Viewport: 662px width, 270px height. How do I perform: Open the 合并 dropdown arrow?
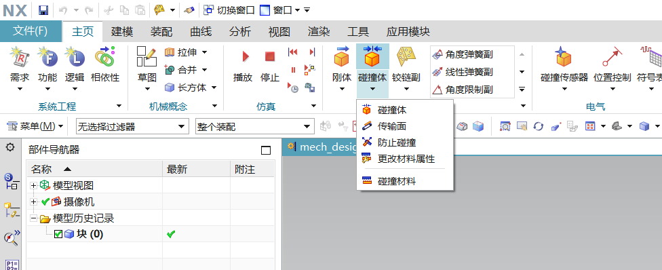[204, 70]
